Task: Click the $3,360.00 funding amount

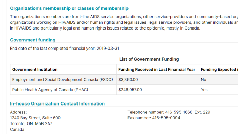Action: (128, 80)
